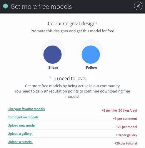
Task: Click the 97 reputation points number
Action: click(46, 91)
